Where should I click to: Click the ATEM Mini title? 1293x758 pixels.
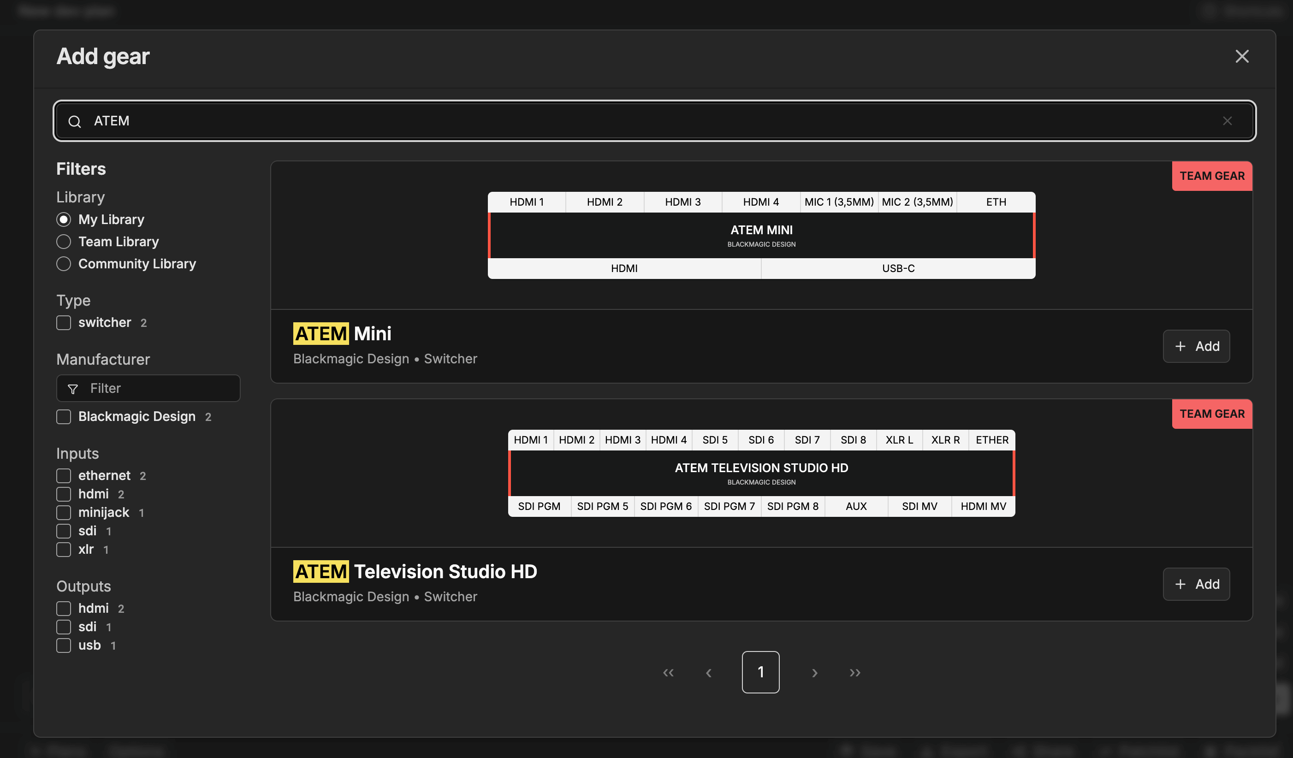point(342,334)
